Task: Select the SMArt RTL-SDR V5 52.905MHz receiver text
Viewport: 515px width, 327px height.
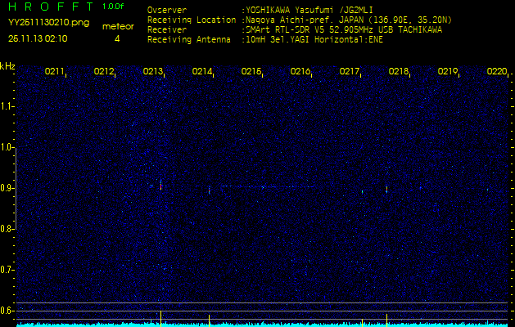Action: (342, 30)
